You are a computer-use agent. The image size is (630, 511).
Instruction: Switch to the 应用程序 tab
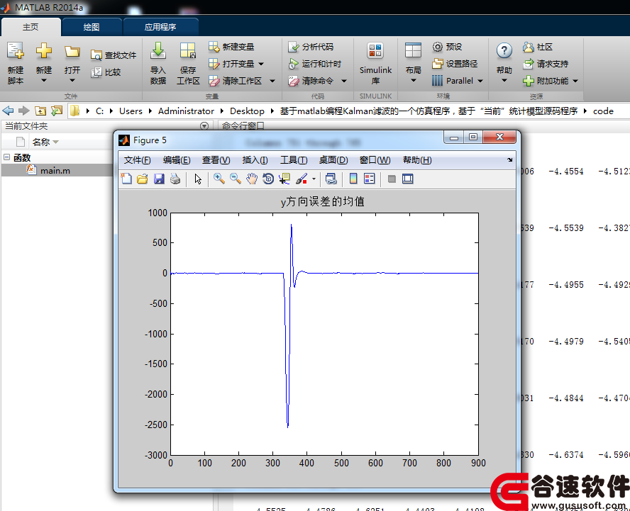160,27
